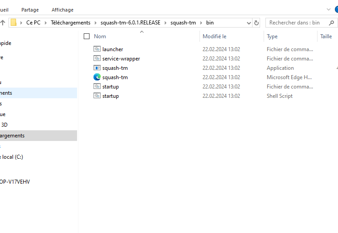The width and height of the screenshot is (338, 233).
Task: Toggle the select-all checkbox in header
Action: tap(86, 36)
